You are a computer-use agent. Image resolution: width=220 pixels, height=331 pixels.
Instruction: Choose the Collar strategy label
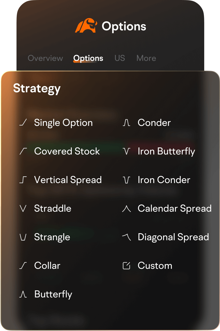[47, 266]
